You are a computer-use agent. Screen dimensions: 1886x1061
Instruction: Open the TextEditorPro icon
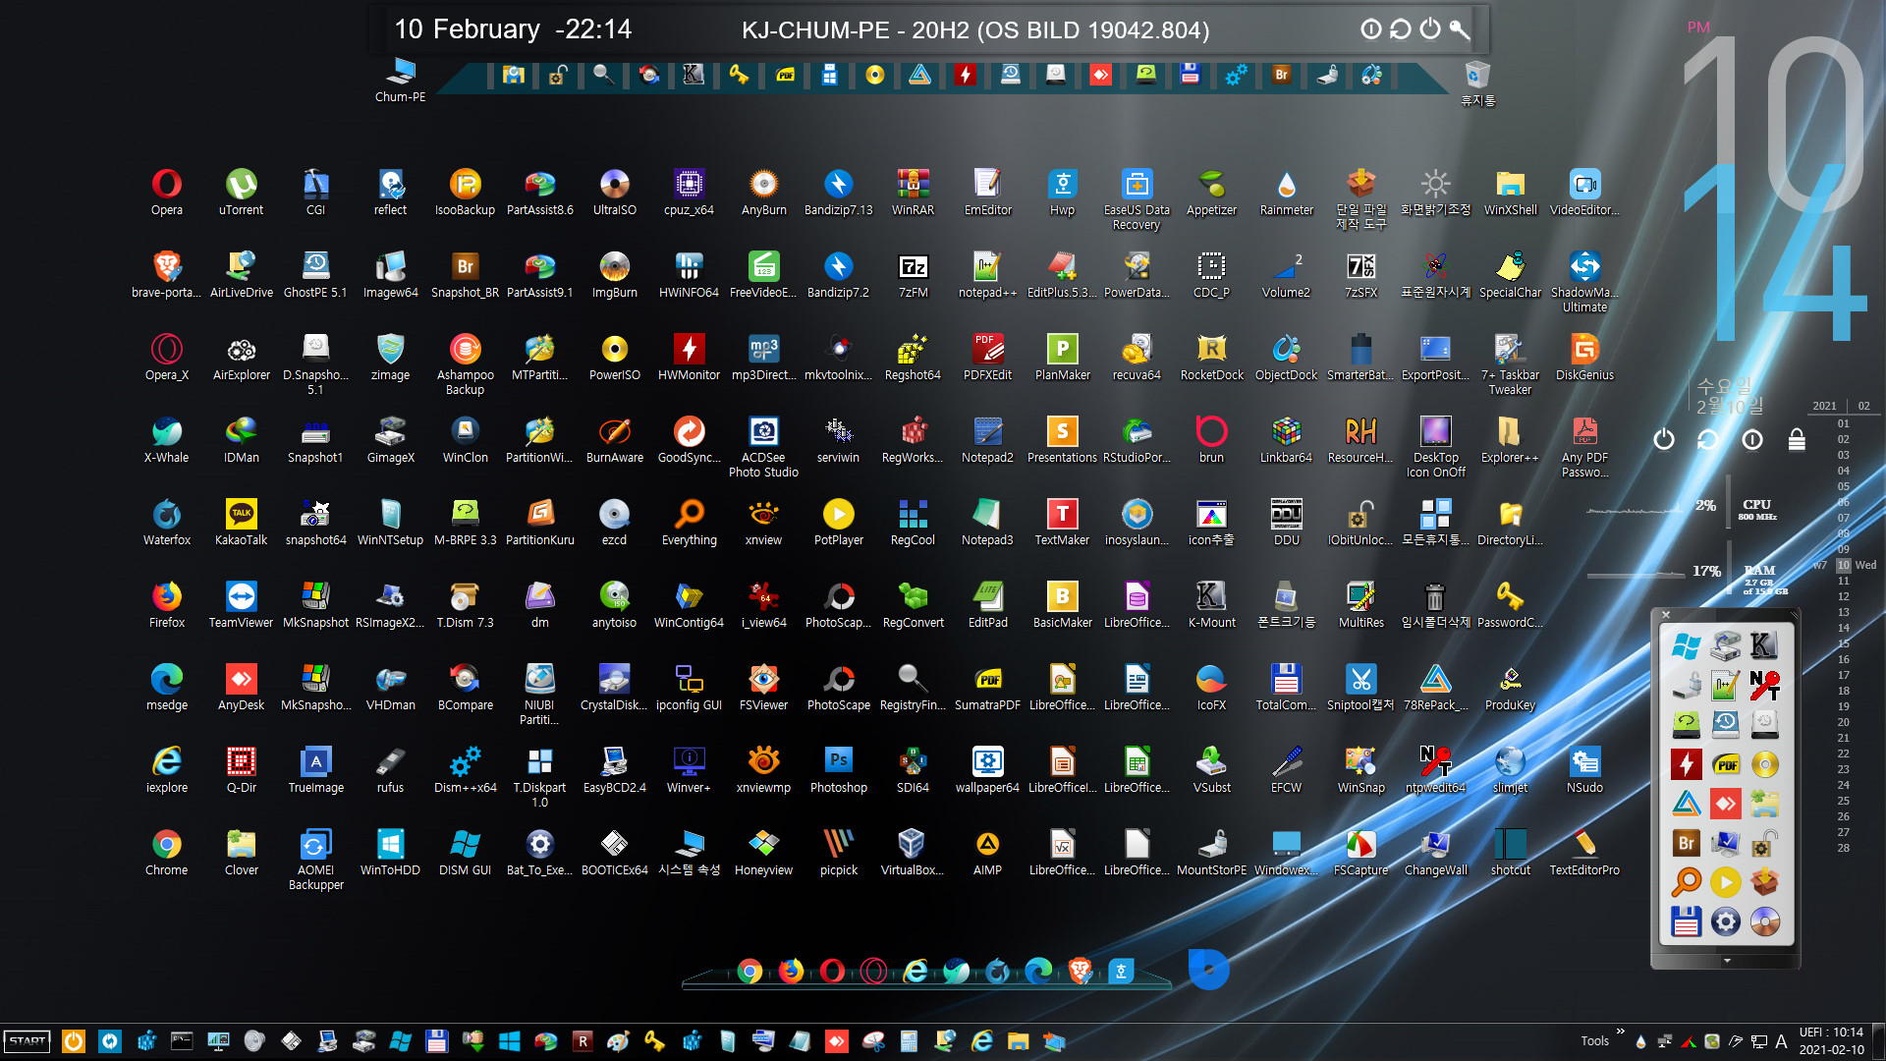pos(1584,852)
